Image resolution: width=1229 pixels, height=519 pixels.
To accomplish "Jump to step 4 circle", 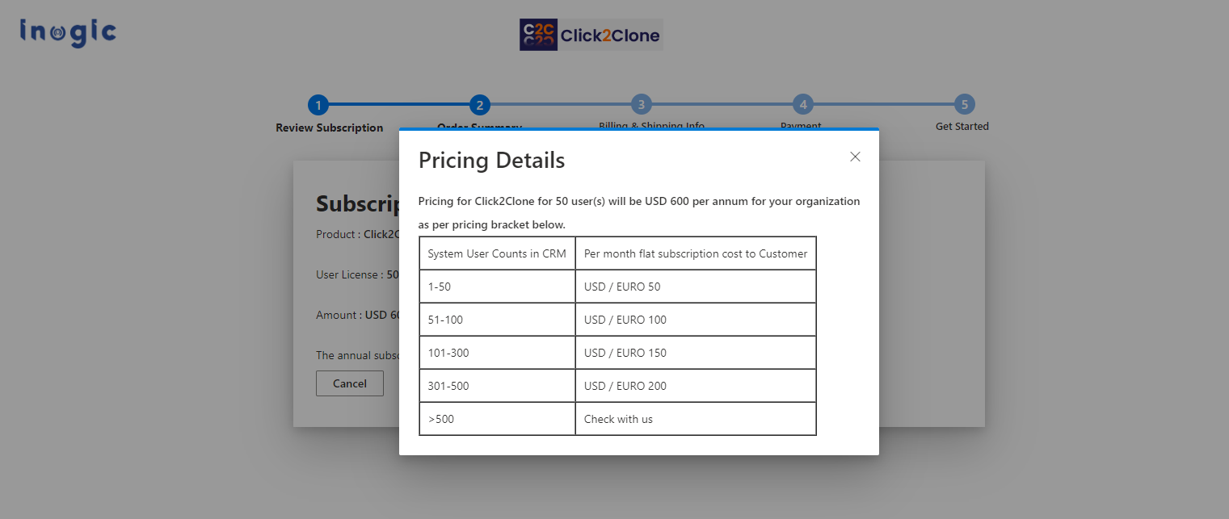I will tap(802, 104).
